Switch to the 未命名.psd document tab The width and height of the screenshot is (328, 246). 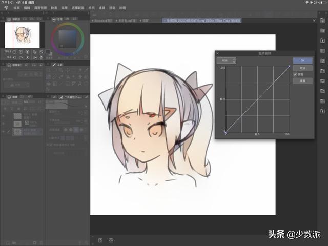click(126, 20)
